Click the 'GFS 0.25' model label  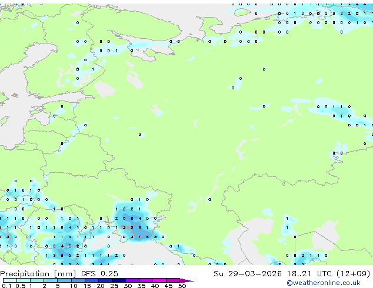pyautogui.click(x=99, y=273)
